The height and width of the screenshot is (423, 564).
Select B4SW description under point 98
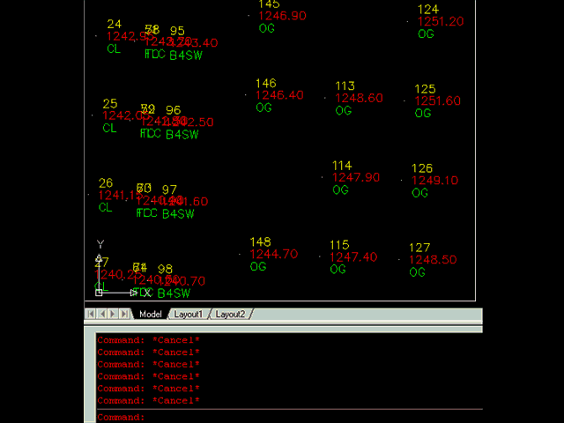click(174, 293)
